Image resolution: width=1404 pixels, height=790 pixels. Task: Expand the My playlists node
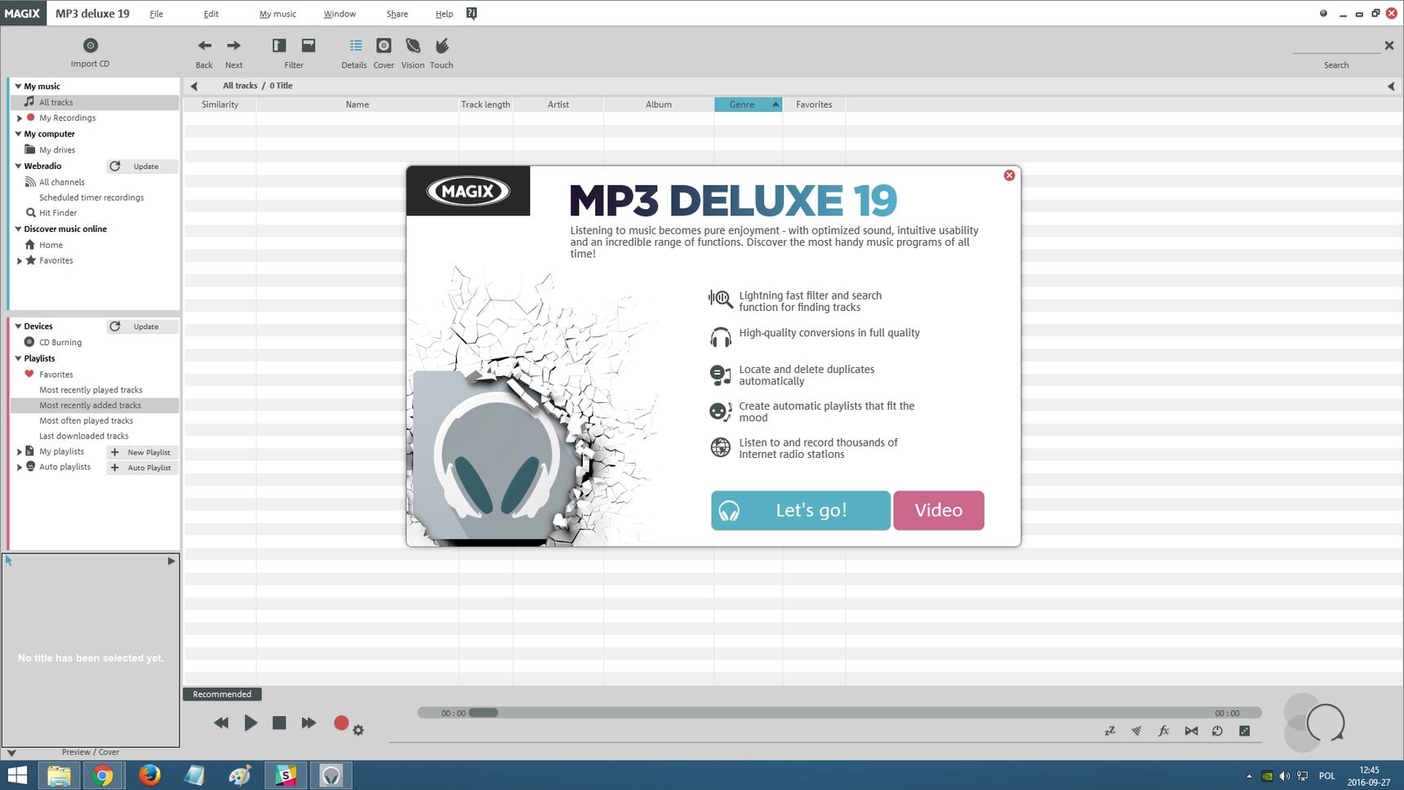pos(20,451)
